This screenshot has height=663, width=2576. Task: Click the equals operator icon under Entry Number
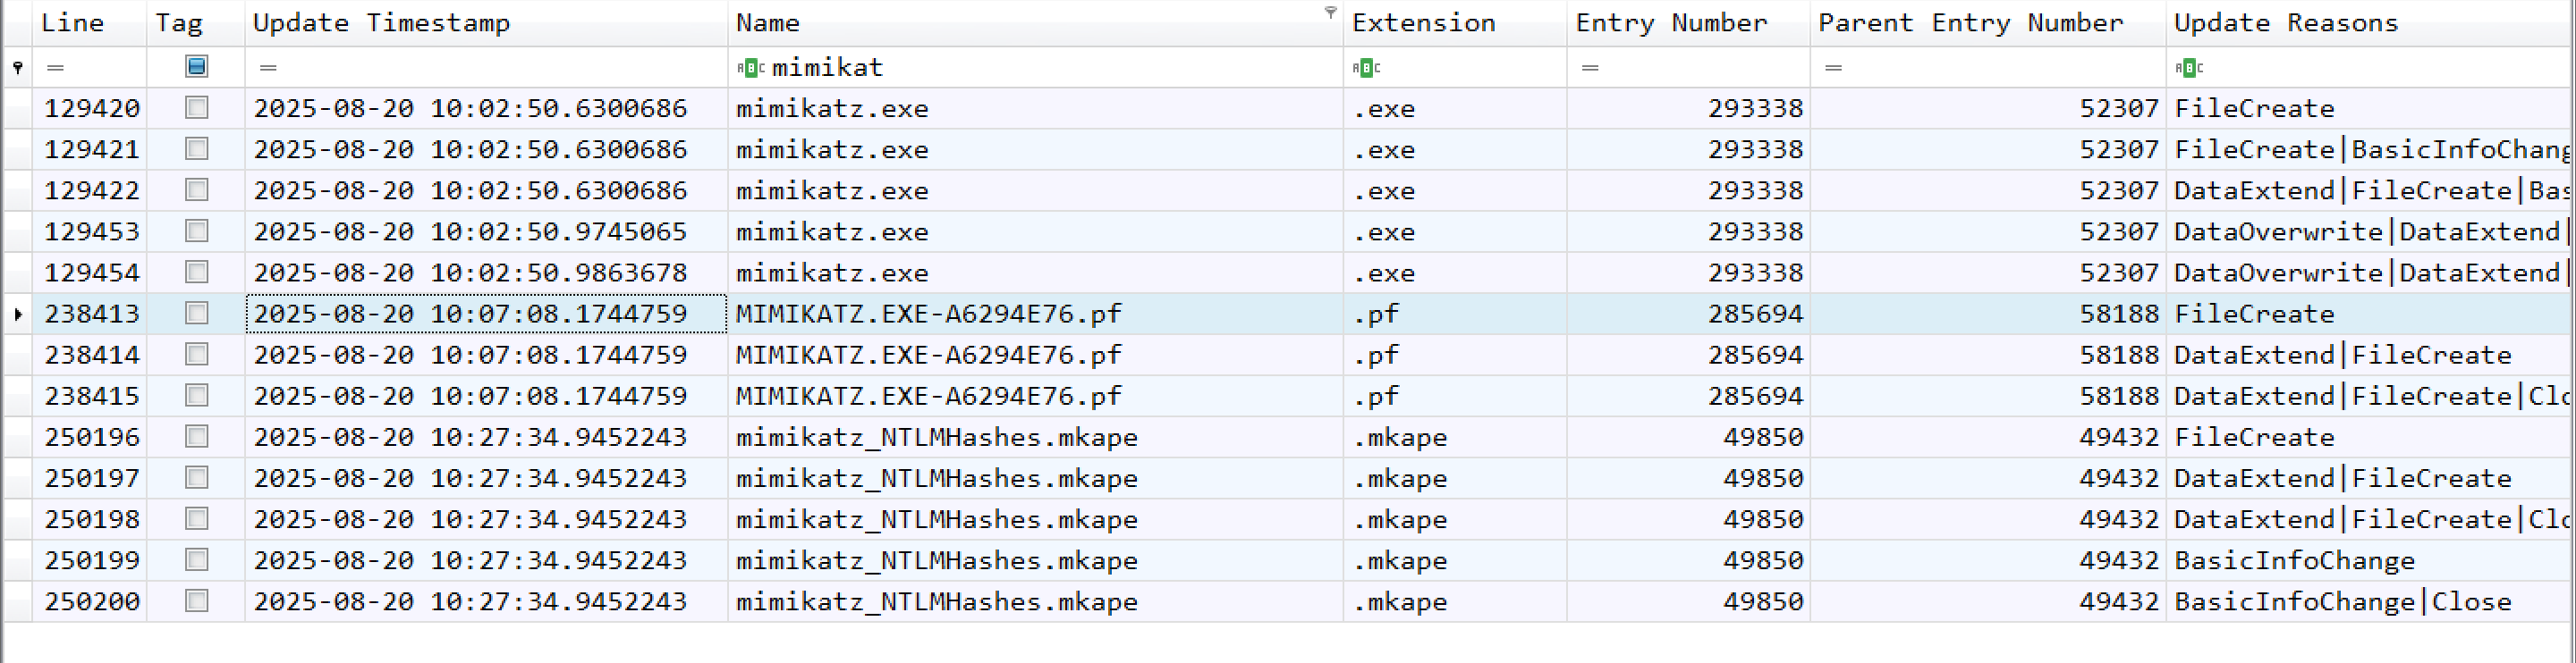click(x=1590, y=68)
